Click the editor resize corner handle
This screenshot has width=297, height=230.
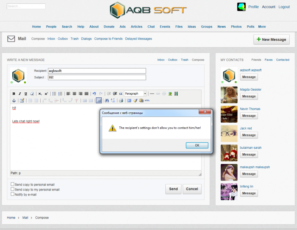coord(200,174)
